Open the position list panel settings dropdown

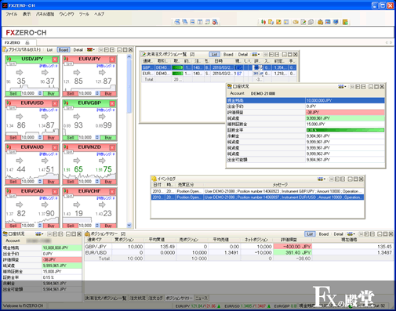pyautogui.click(x=256, y=54)
